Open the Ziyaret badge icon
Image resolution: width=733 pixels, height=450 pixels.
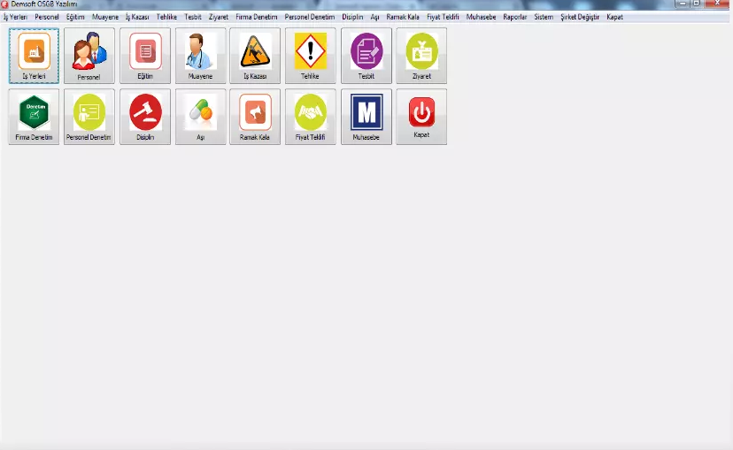pos(421,55)
